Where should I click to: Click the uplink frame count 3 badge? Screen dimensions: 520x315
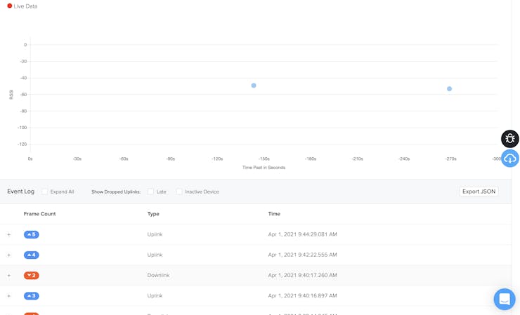click(x=32, y=295)
